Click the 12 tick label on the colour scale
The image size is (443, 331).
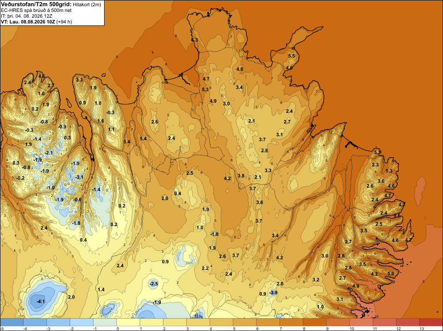[x=398, y=328]
